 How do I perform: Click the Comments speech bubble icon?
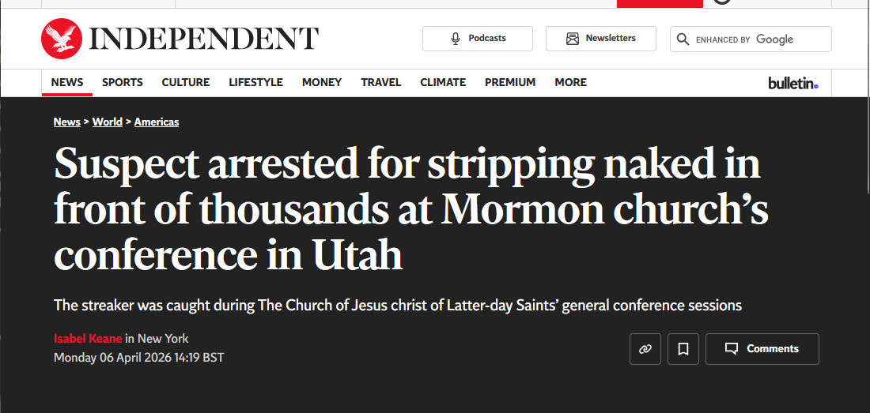(732, 349)
